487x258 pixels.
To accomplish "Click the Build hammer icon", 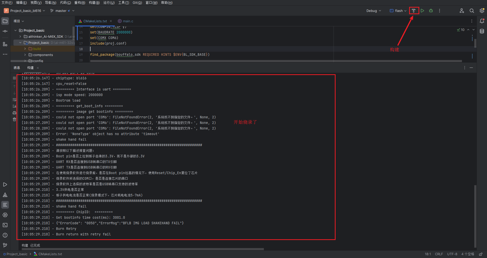I will [414, 11].
